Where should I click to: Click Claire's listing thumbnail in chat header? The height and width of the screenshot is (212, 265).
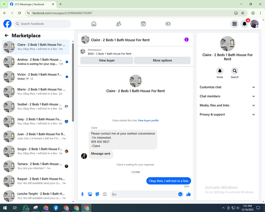pyautogui.click(x=85, y=40)
